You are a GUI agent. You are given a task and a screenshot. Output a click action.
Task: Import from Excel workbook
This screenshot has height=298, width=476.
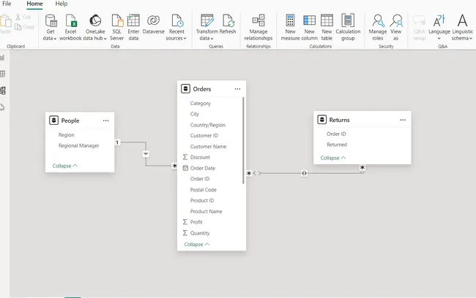tap(70, 27)
